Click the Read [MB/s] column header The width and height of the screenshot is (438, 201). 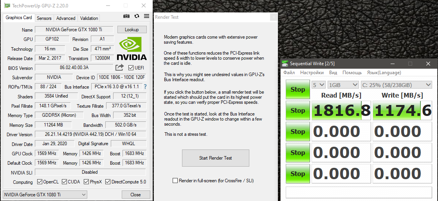(341, 95)
